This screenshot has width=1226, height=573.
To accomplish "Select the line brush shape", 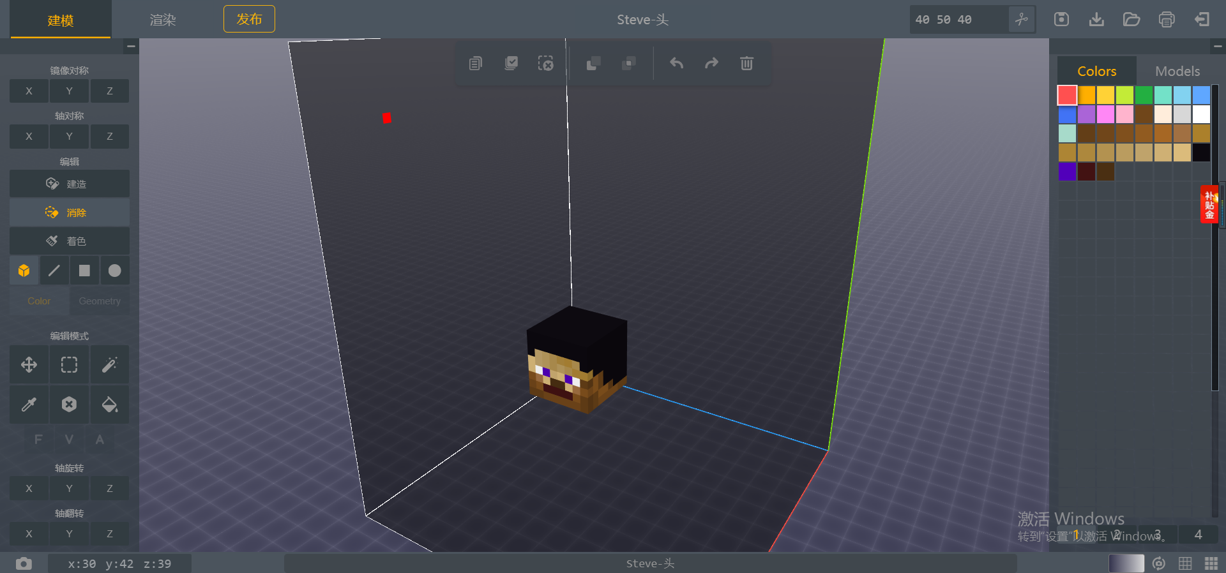I will pyautogui.click(x=54, y=271).
